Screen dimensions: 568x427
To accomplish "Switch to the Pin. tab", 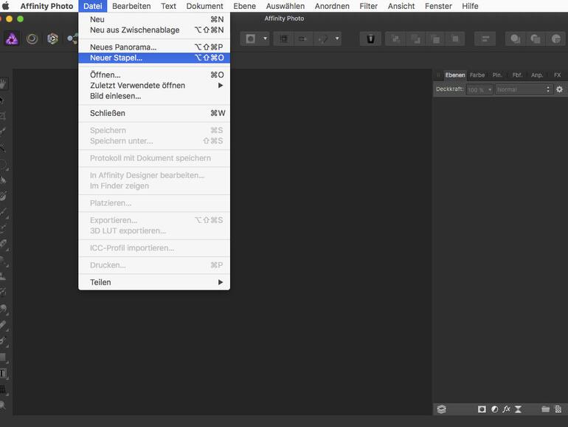I will [497, 75].
